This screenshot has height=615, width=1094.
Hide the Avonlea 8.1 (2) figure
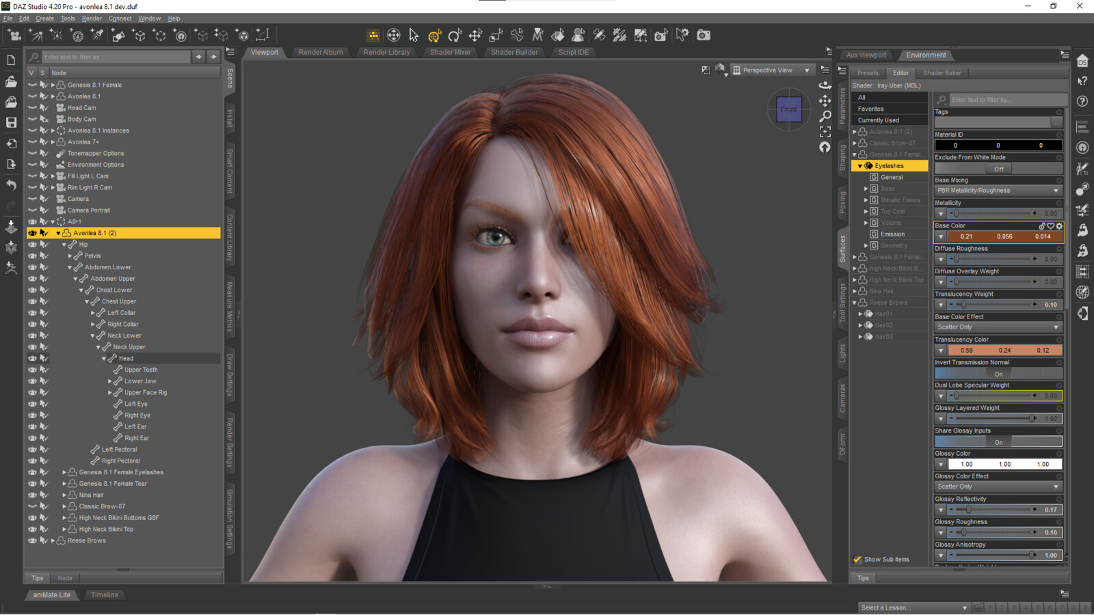point(32,233)
